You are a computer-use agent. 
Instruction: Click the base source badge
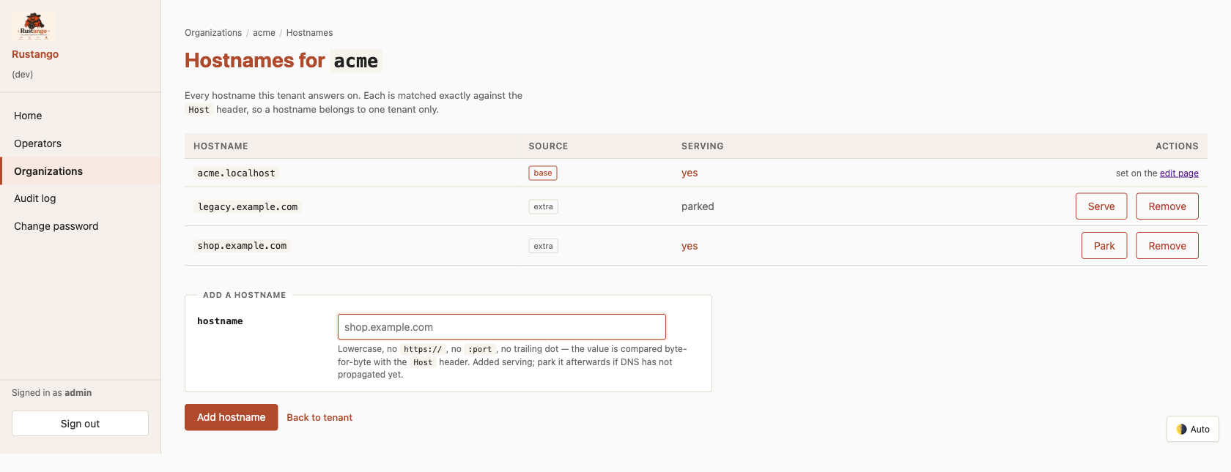pyautogui.click(x=543, y=173)
